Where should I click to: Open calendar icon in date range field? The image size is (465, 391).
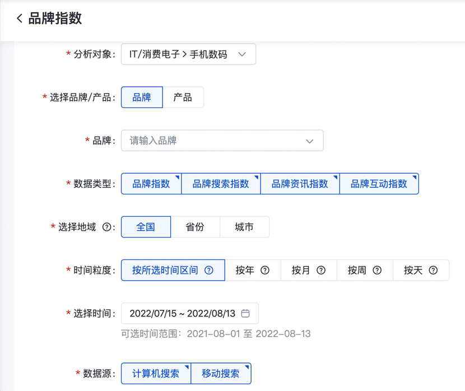[x=245, y=313]
